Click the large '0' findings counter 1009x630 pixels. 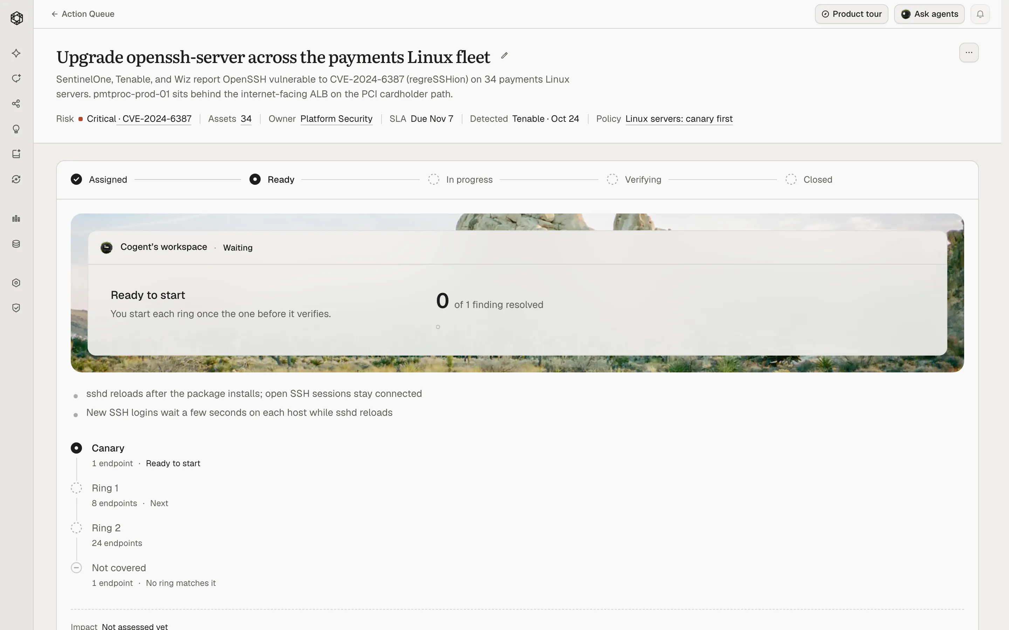click(x=442, y=301)
